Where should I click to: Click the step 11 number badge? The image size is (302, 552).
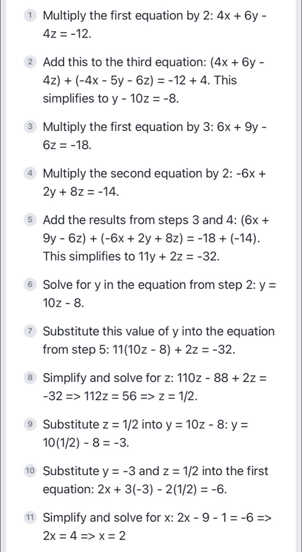[x=30, y=517]
